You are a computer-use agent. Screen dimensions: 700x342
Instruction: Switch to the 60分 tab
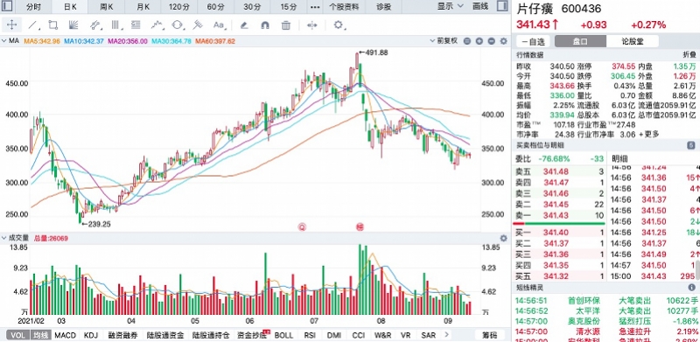[216, 7]
